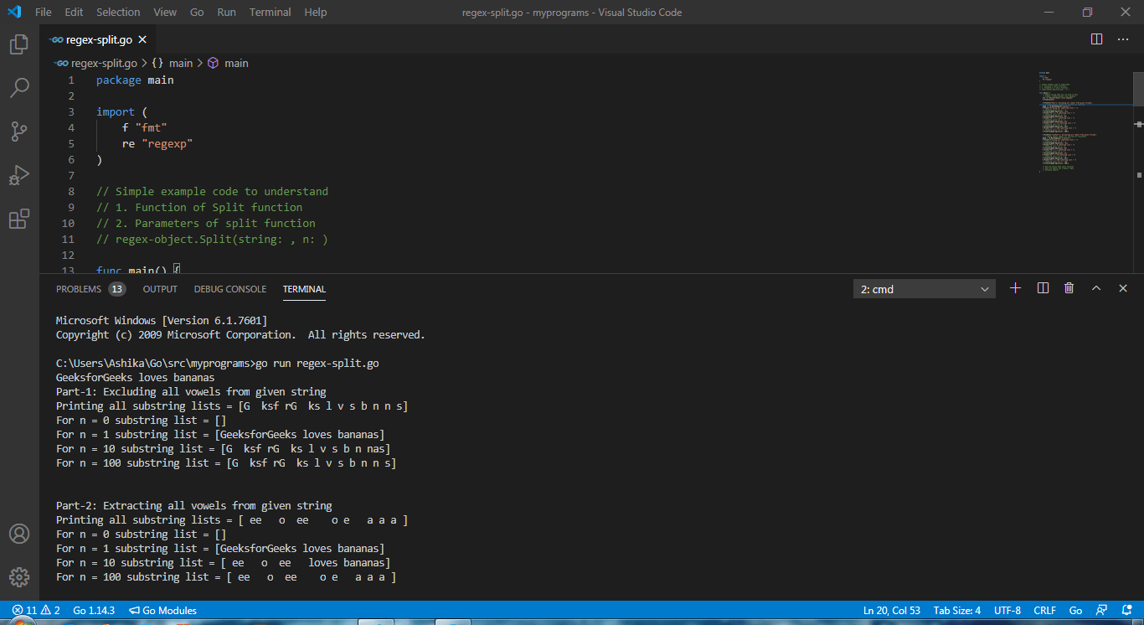Open the Run menu

click(224, 12)
